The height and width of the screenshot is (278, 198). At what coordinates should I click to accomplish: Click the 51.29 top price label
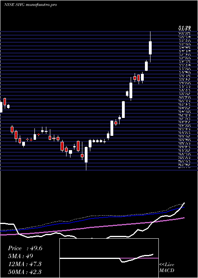[x=185, y=28]
